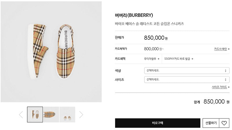Viewport: 232px width, 130px height.
Task: Click the black 바로구매 buy button
Action: tap(157, 123)
